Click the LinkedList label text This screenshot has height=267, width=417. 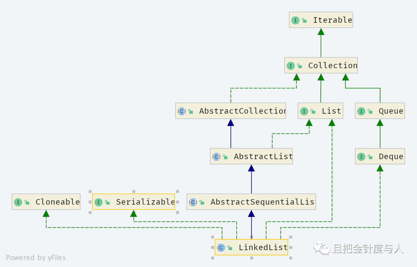[x=263, y=247]
